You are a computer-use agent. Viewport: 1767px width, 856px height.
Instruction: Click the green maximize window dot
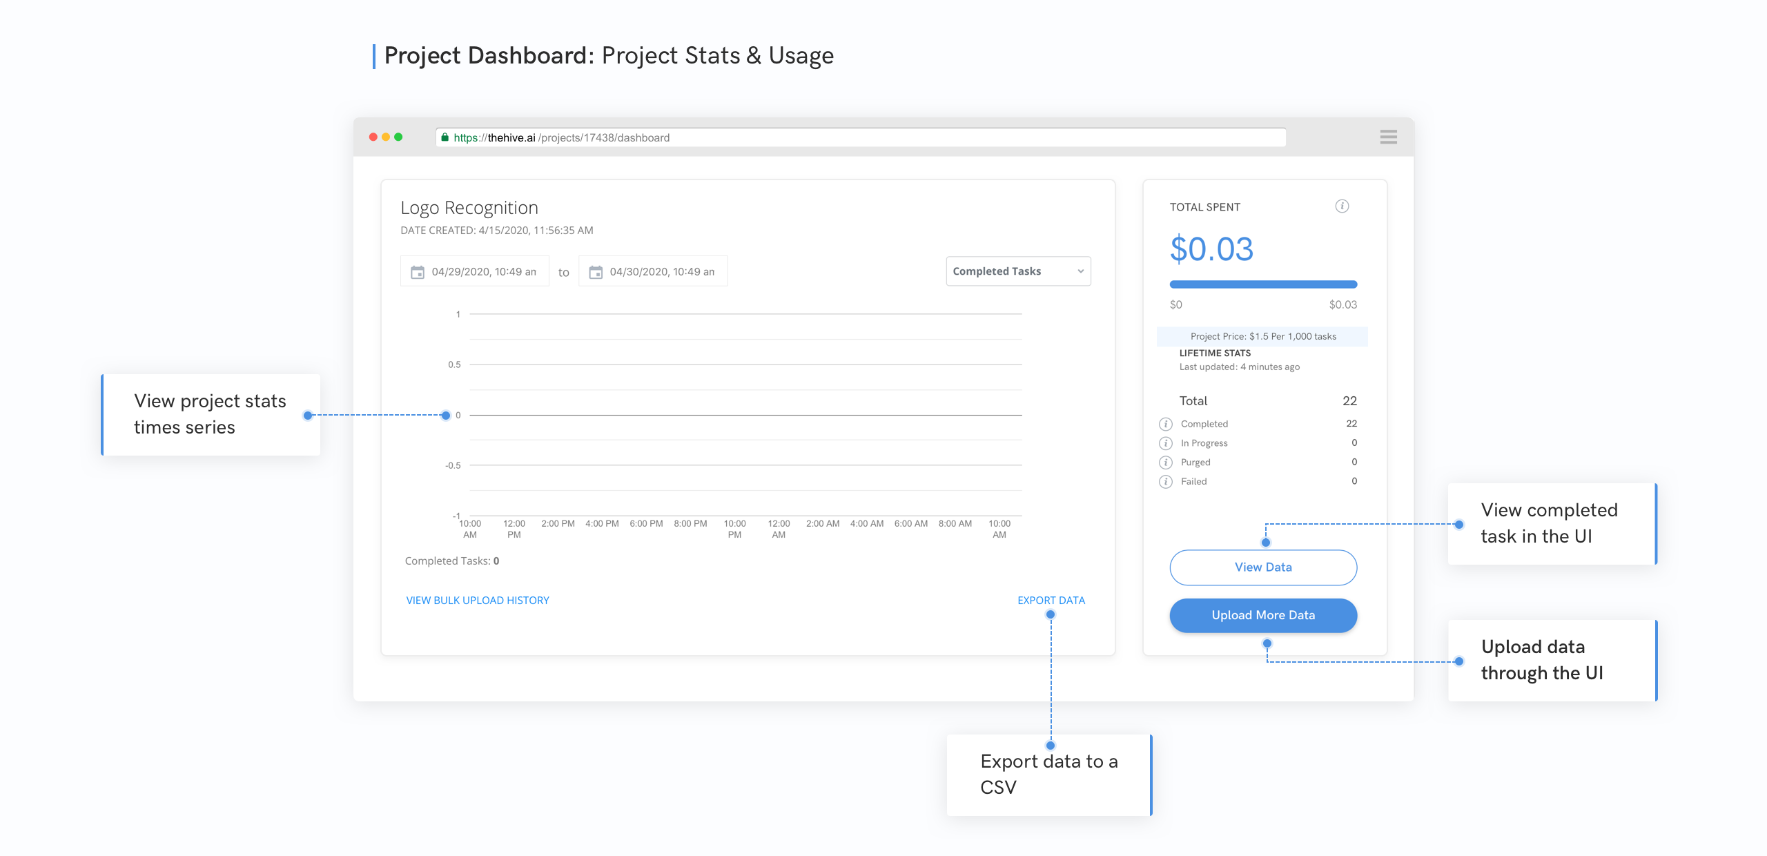(398, 137)
